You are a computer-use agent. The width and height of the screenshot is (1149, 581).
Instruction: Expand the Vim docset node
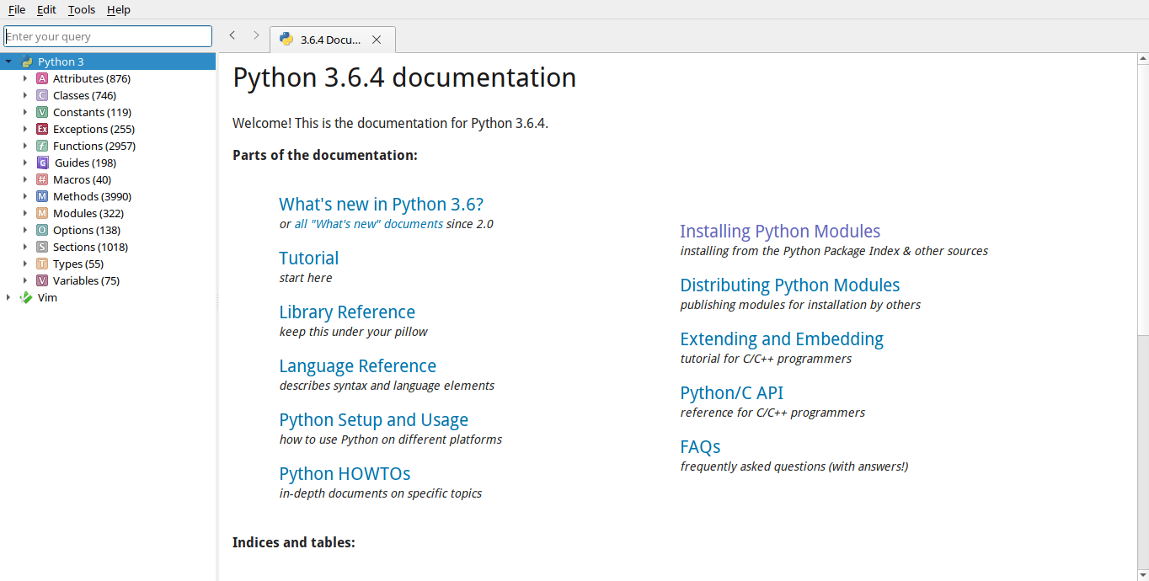coord(8,297)
